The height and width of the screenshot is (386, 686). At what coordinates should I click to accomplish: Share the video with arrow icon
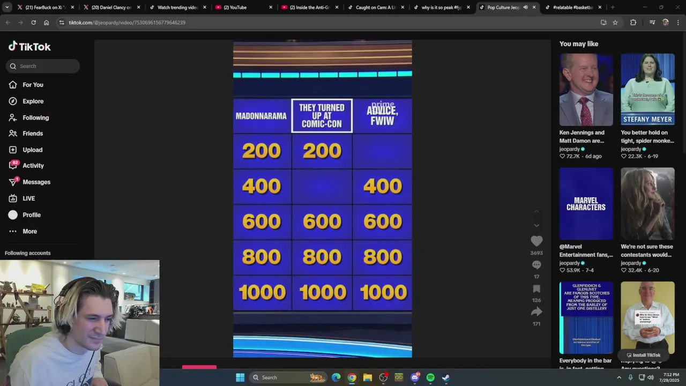tap(536, 312)
